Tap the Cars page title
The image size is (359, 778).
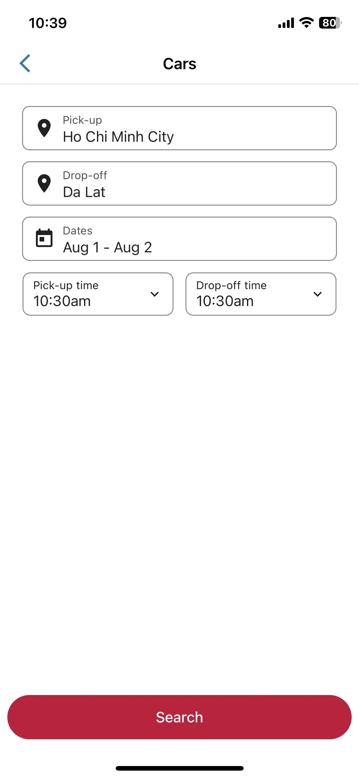click(179, 64)
